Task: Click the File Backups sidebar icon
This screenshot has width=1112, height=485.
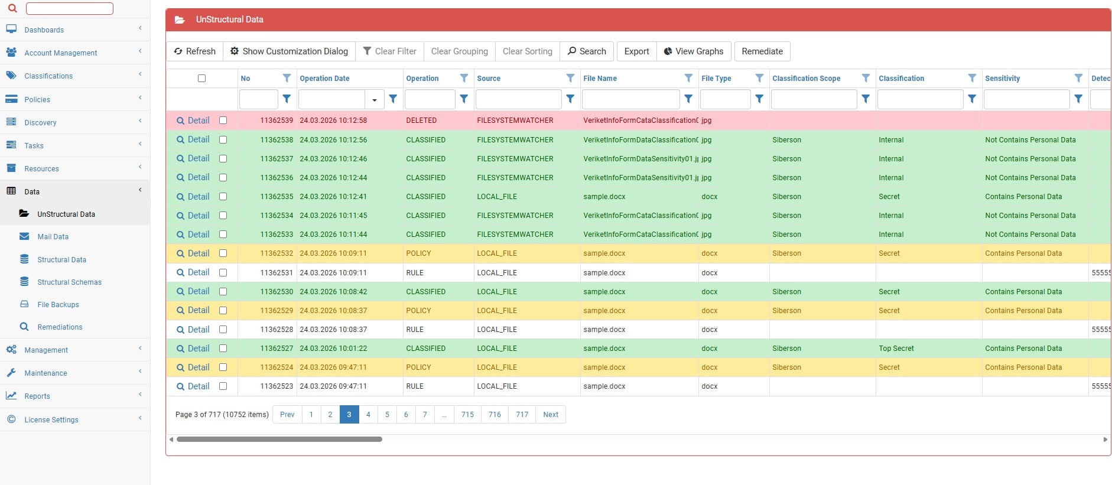Action: tap(24, 304)
